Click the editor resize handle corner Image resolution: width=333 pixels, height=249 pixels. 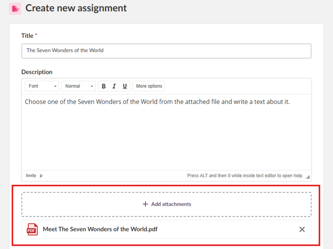(x=308, y=177)
